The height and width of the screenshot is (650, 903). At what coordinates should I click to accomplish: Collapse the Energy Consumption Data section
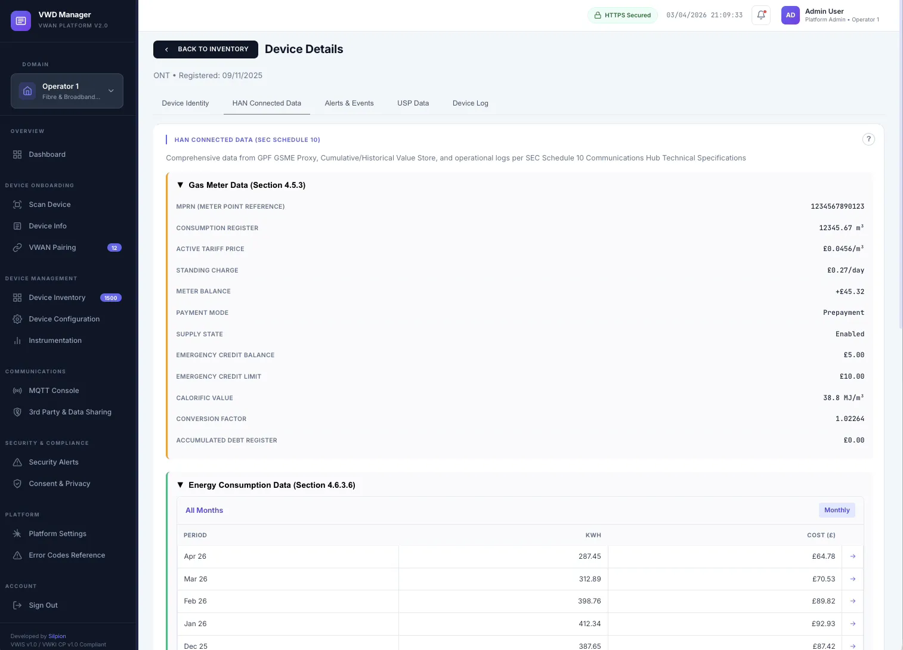[181, 485]
